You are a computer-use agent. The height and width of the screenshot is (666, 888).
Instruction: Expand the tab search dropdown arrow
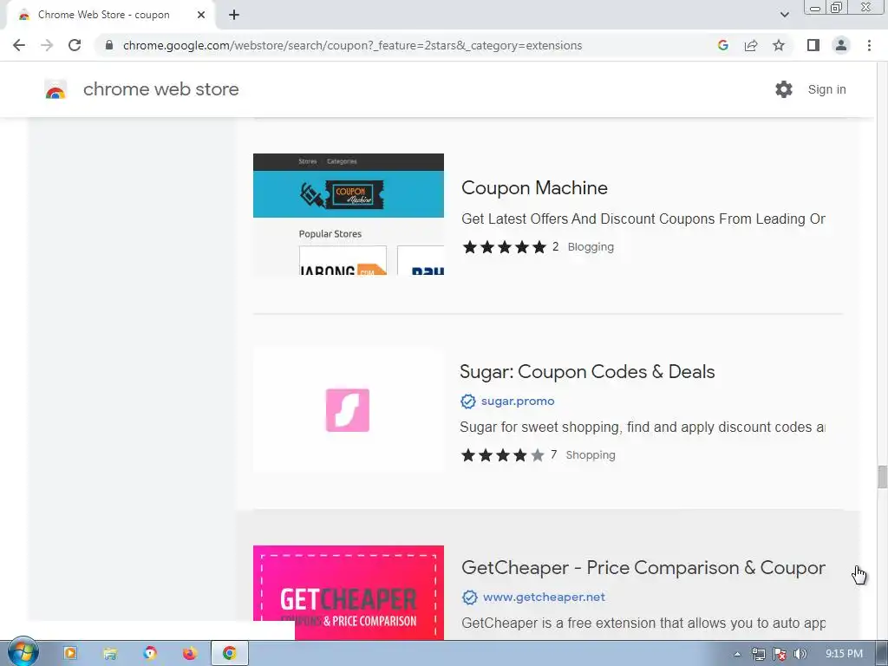784,15
